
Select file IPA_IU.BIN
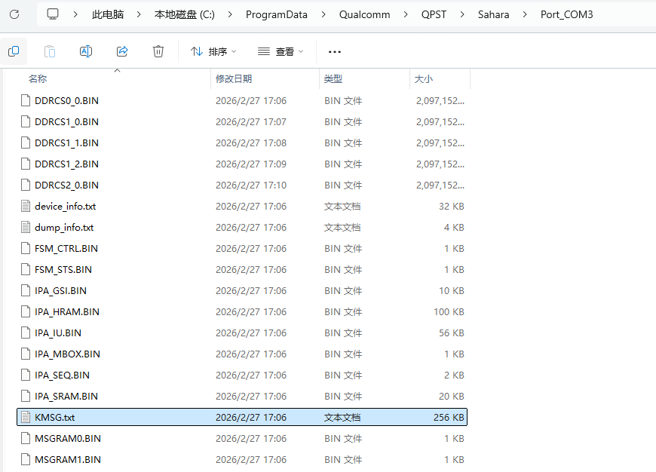click(242, 333)
